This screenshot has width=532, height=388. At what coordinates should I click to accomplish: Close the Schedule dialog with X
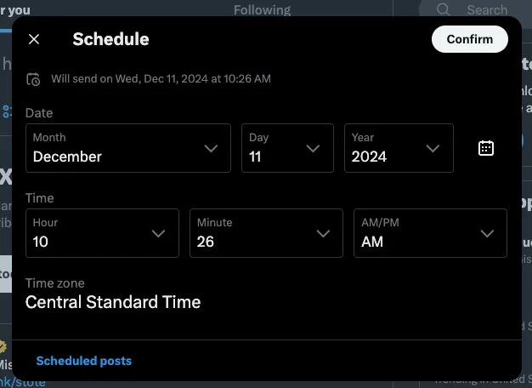coord(34,39)
